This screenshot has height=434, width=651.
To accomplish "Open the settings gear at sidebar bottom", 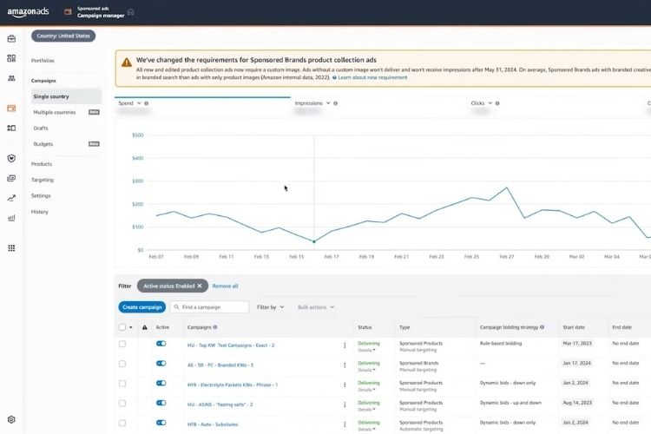I will click(x=11, y=419).
